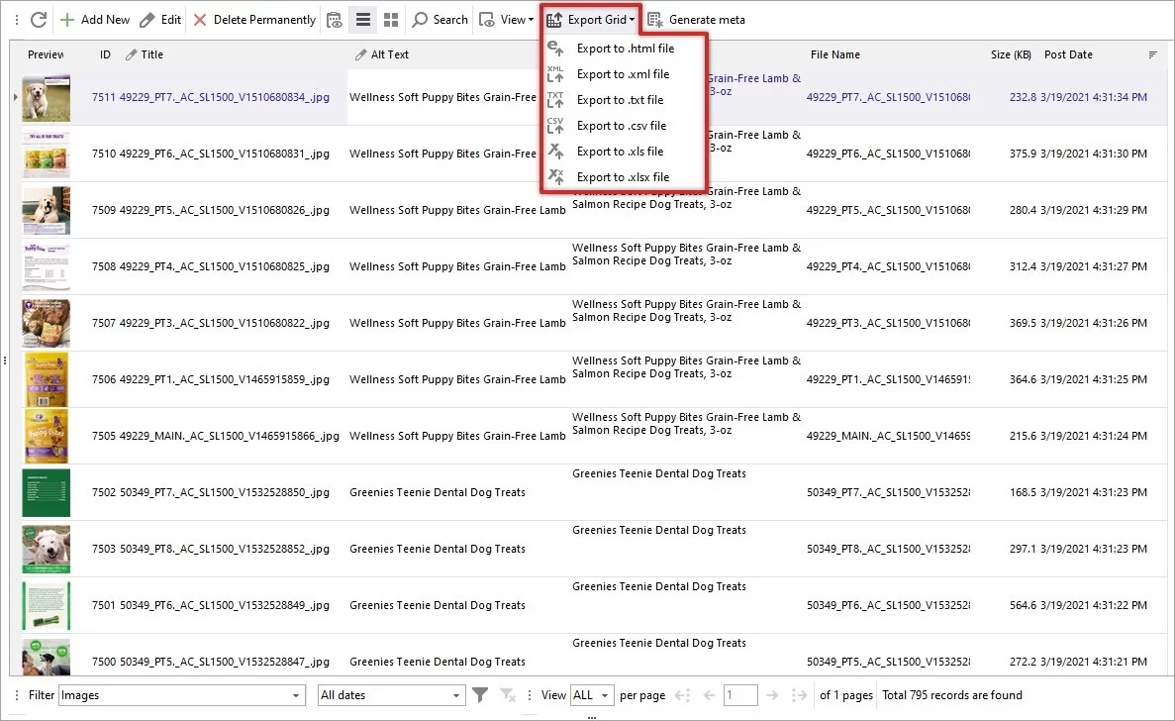Open the All dates filter dropdown

[390, 694]
